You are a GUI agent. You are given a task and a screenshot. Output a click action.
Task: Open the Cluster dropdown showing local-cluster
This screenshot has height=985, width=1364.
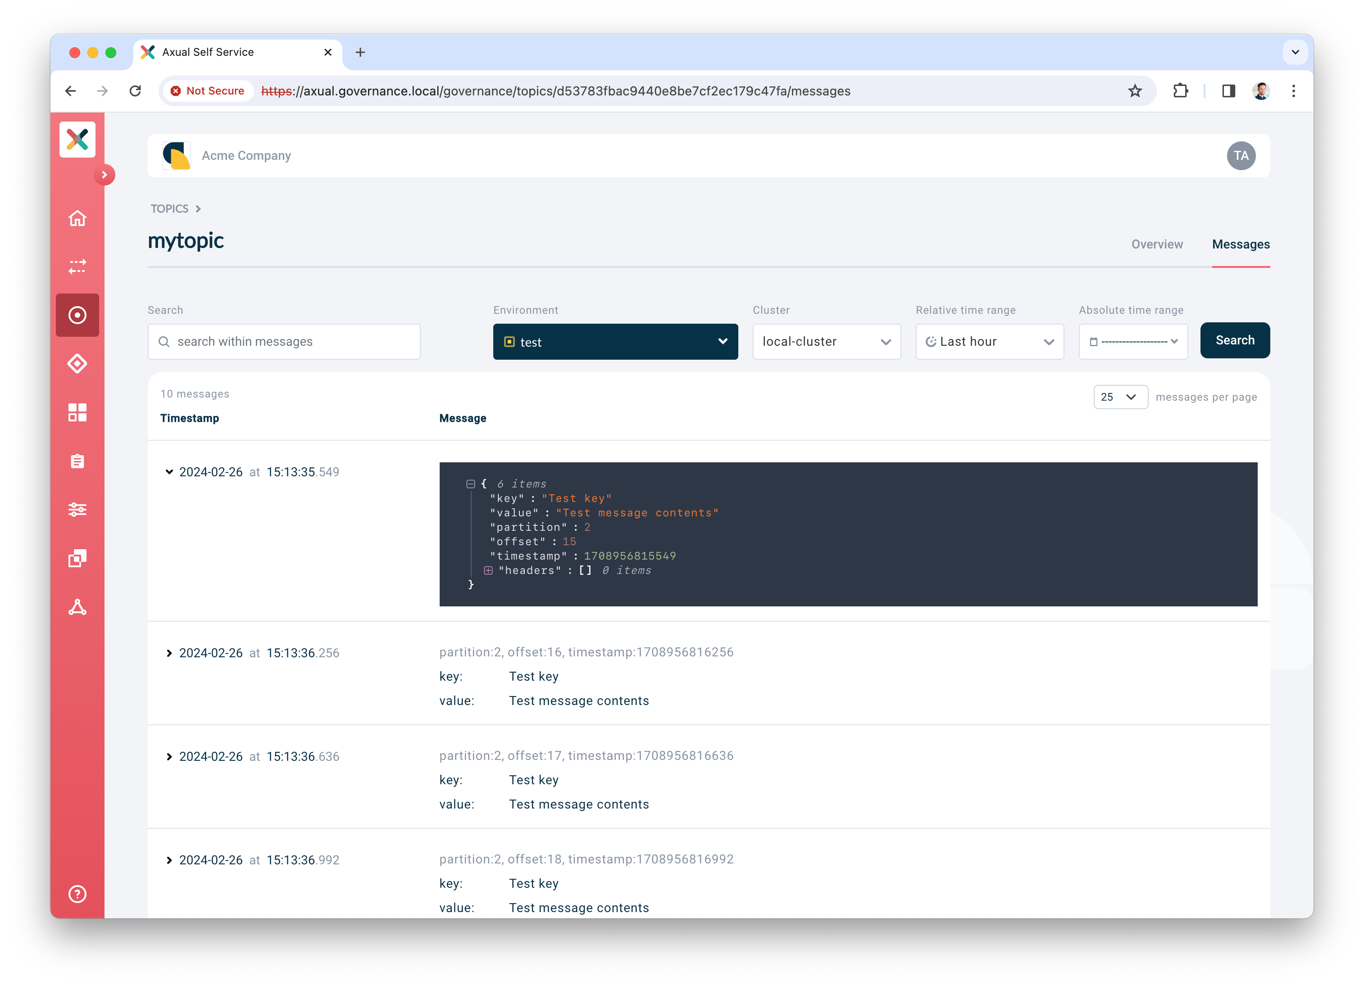[826, 341]
